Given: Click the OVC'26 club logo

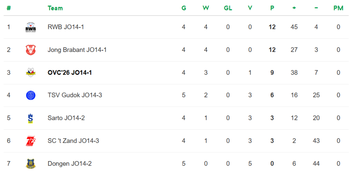Looking at the screenshot, I should (x=31, y=73).
